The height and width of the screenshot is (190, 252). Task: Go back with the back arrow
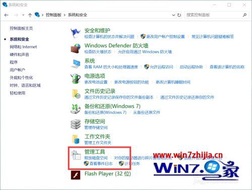7,15
